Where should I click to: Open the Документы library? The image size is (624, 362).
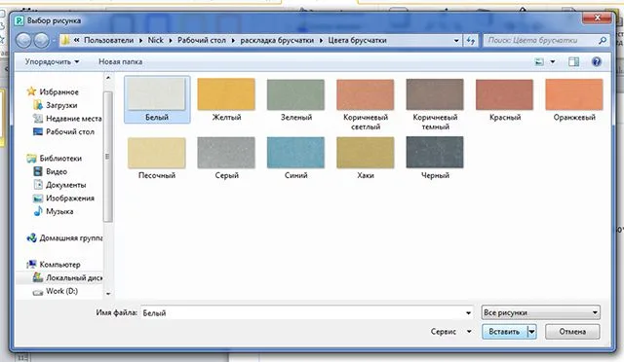59,185
